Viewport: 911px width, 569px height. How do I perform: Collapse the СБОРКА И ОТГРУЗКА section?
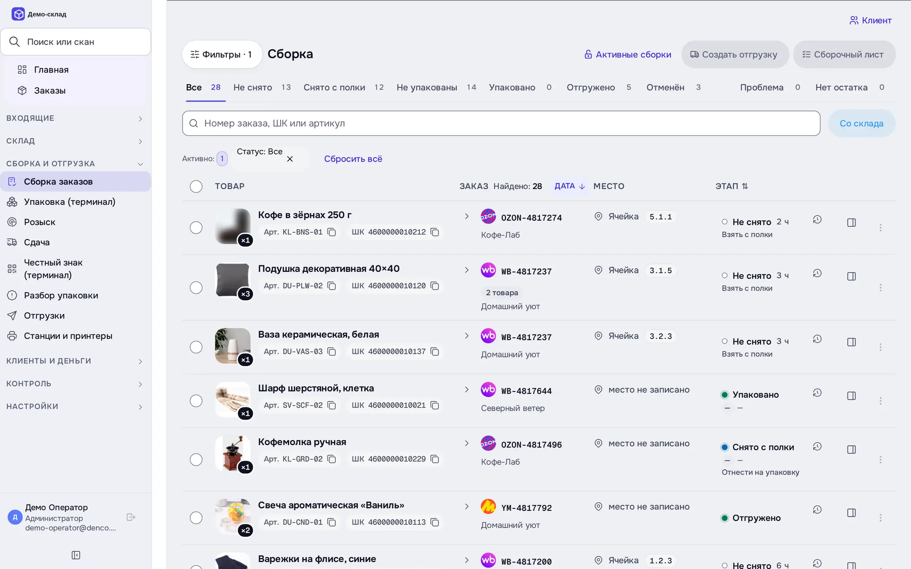75,164
